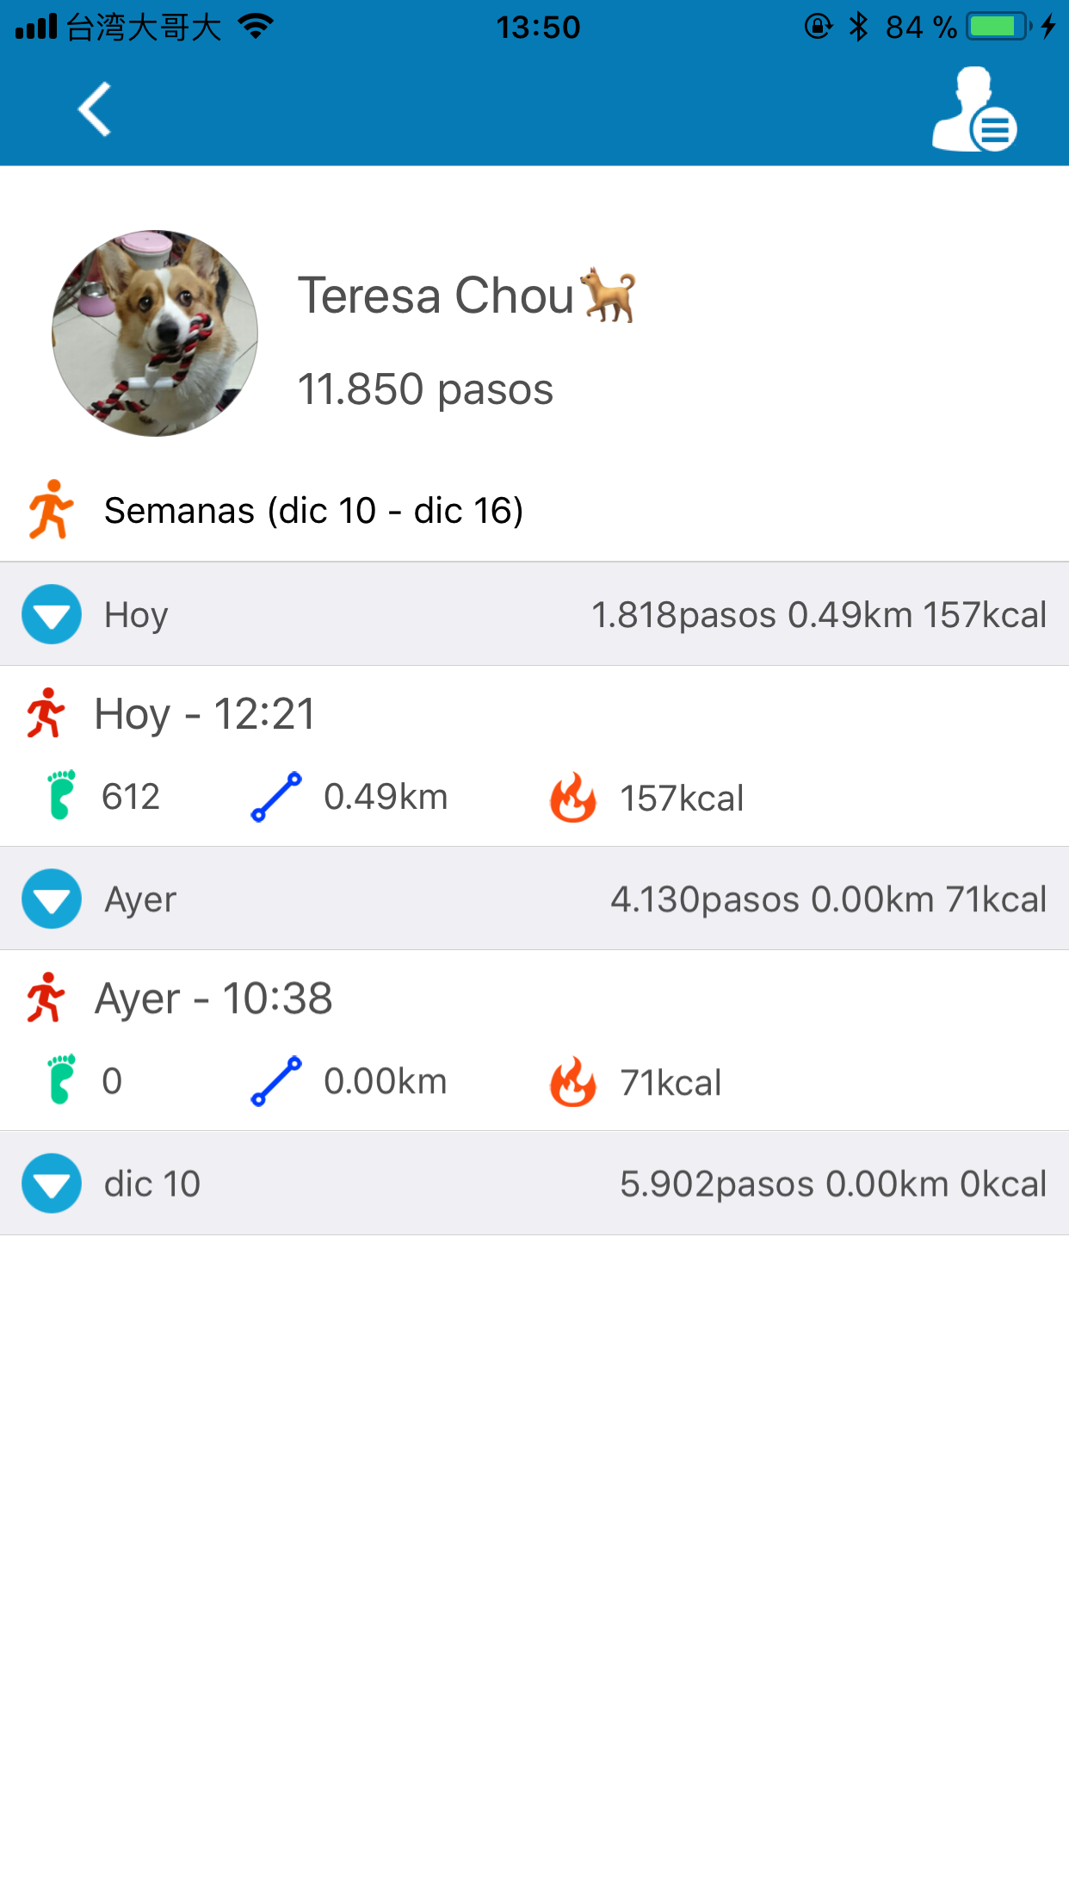Collapse the Ayer section arrow
The width and height of the screenshot is (1069, 1902).
point(52,898)
